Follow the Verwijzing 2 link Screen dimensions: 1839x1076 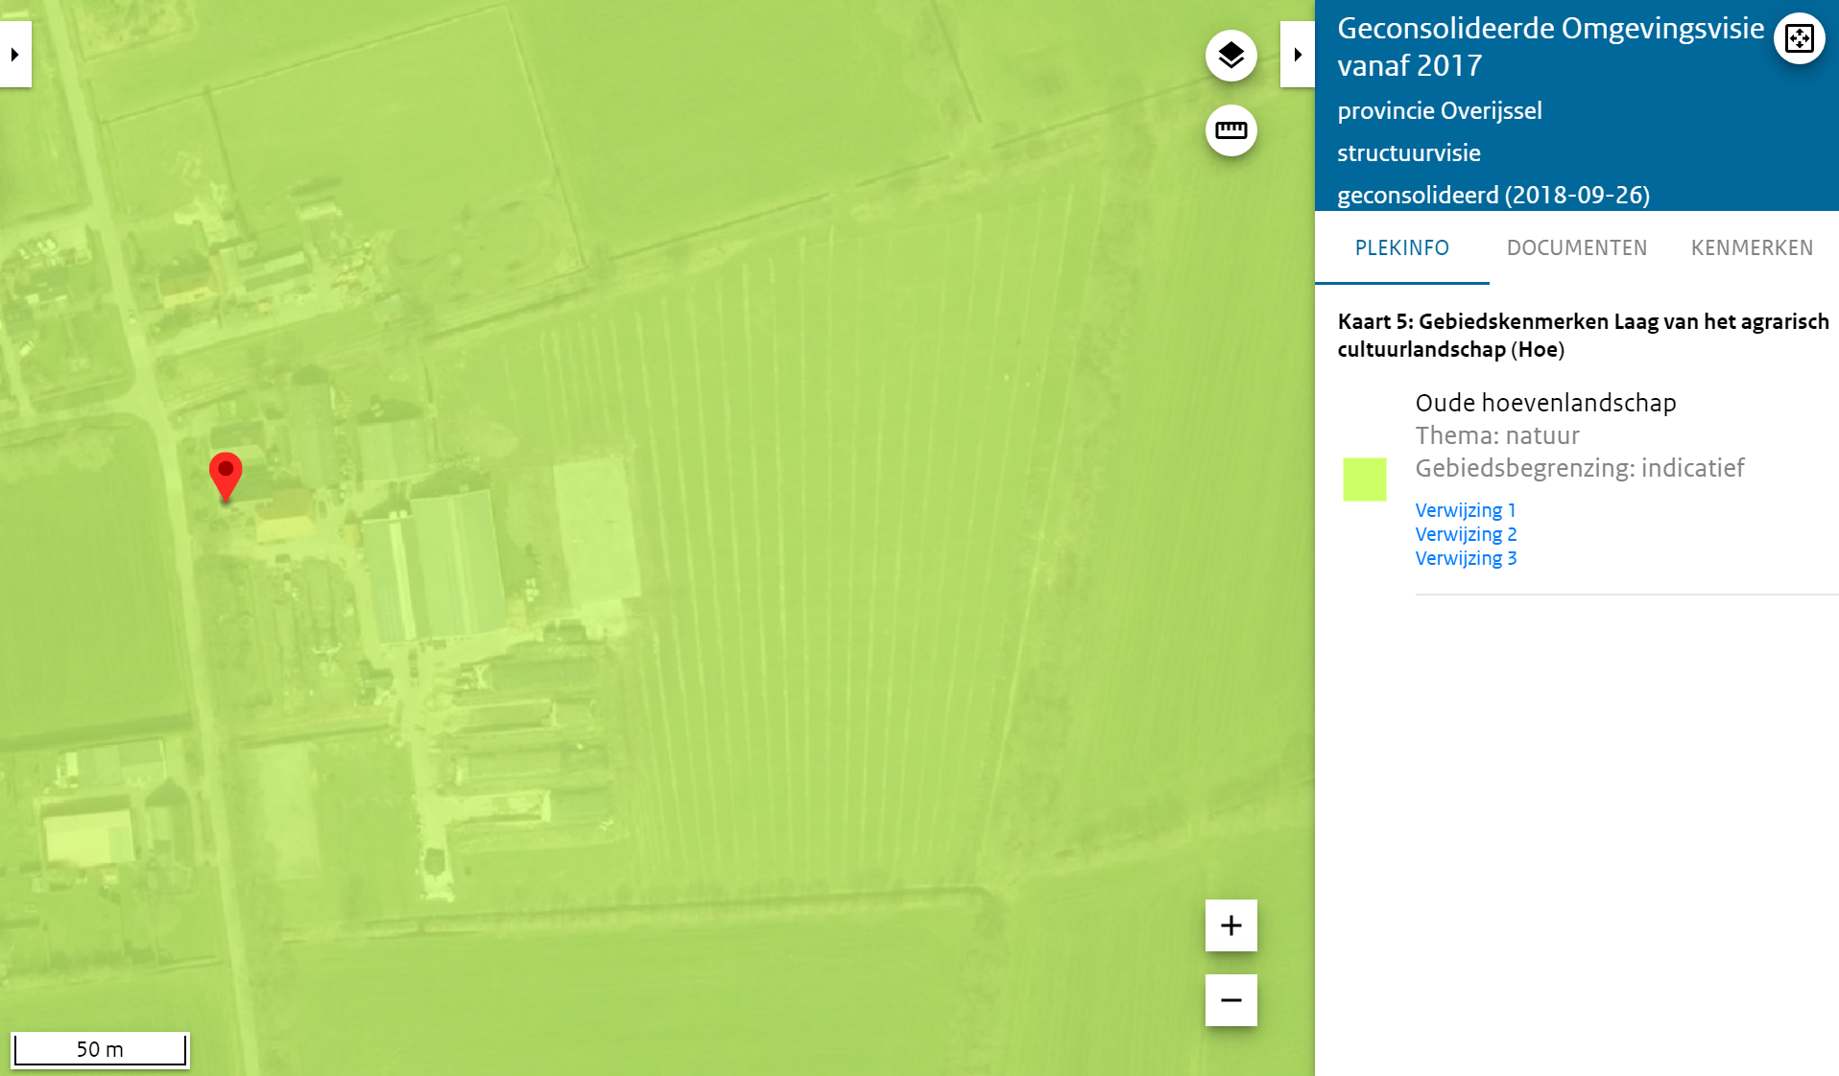point(1466,534)
